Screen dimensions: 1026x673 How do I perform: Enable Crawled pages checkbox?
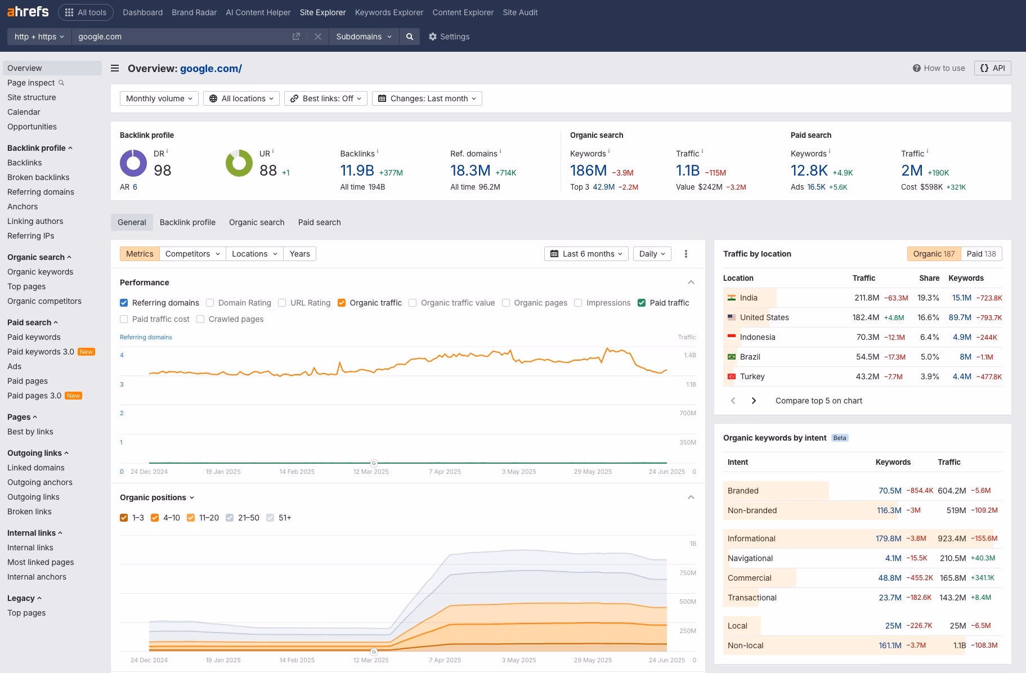coord(200,319)
